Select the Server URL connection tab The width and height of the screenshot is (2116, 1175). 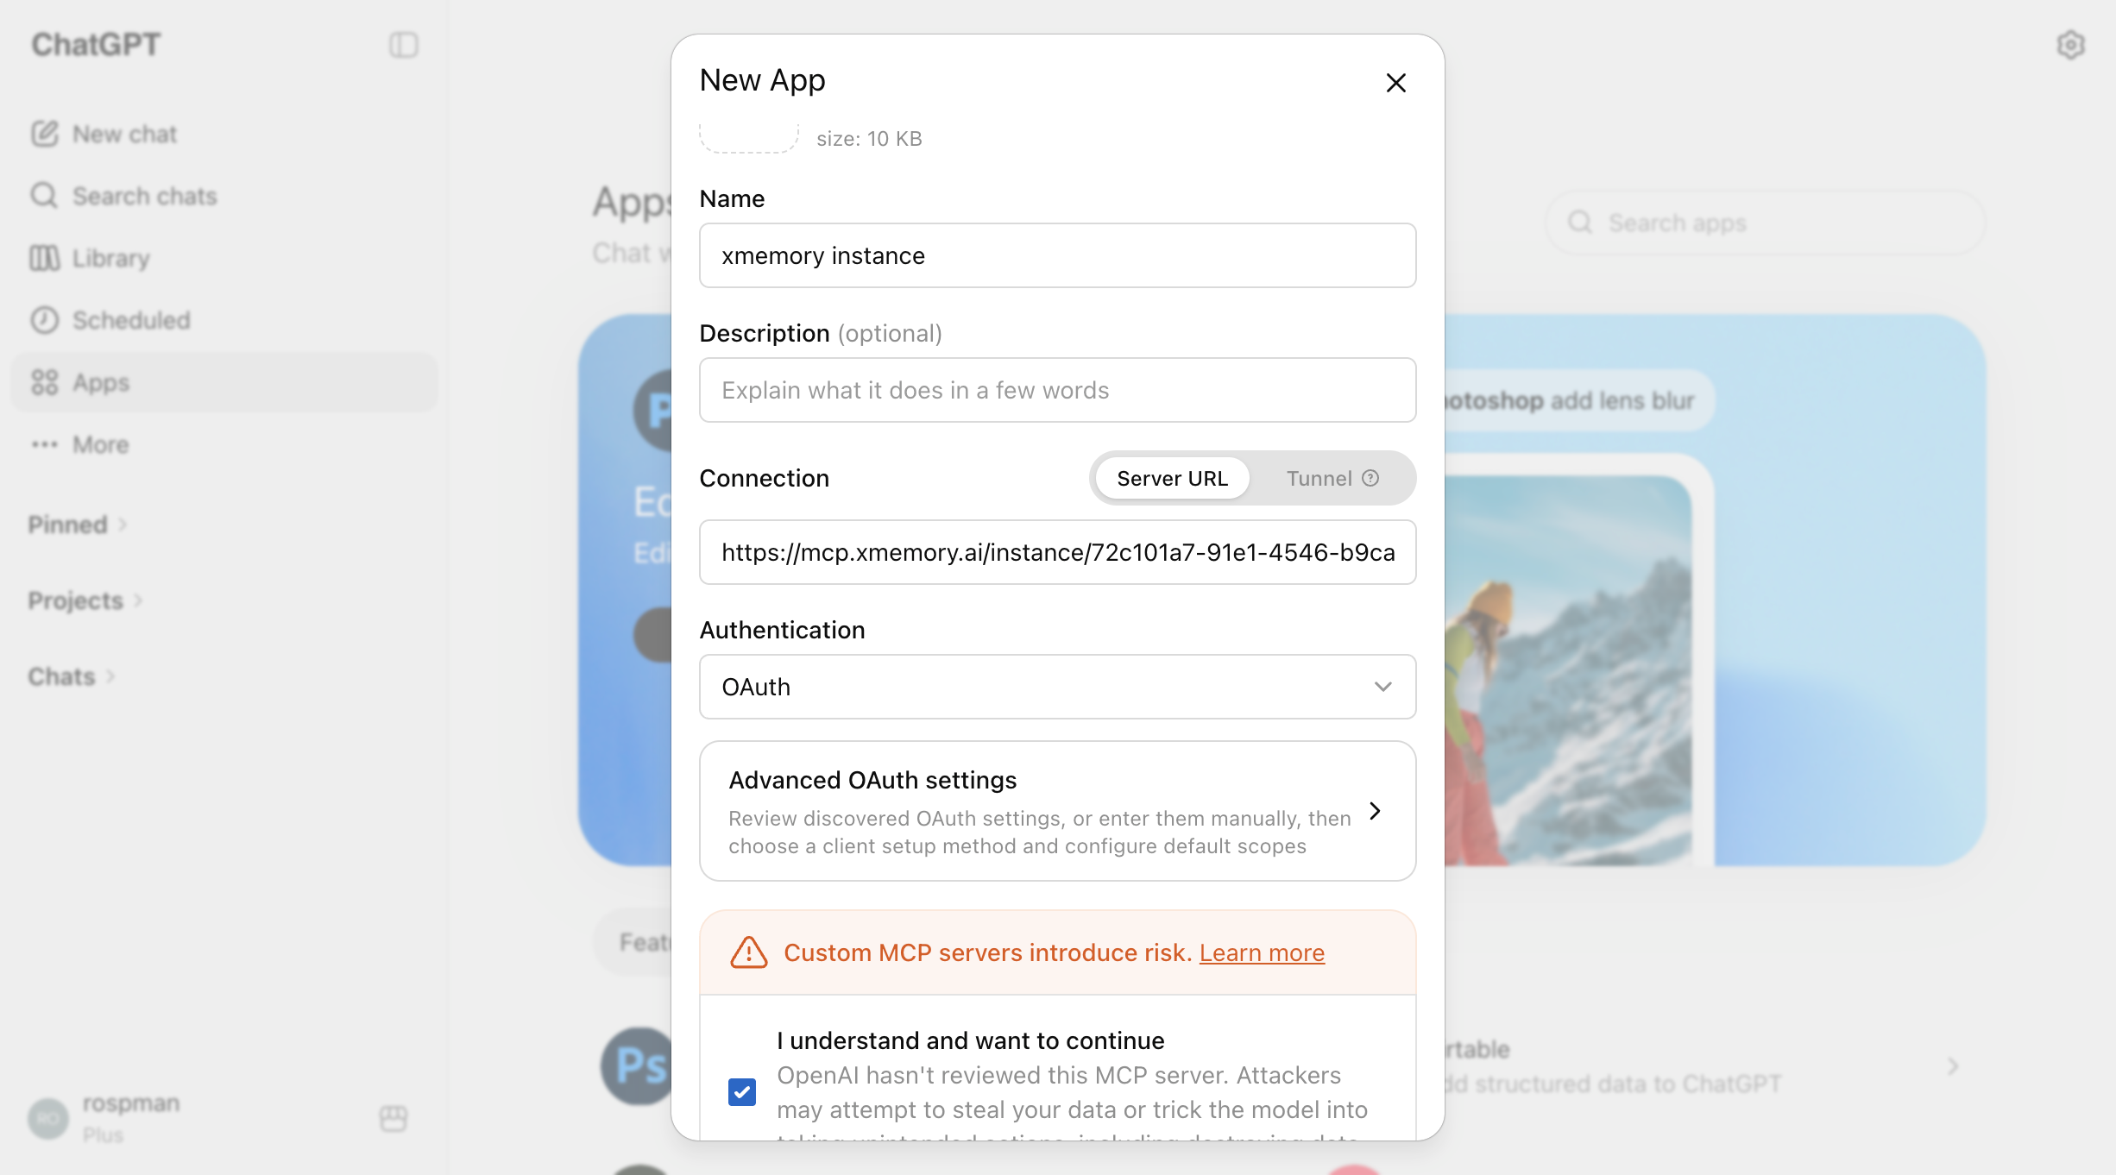tap(1172, 478)
